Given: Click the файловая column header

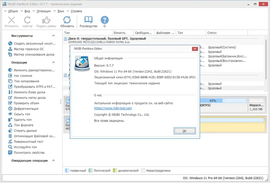Looking at the screenshot, I should (x=165, y=33).
